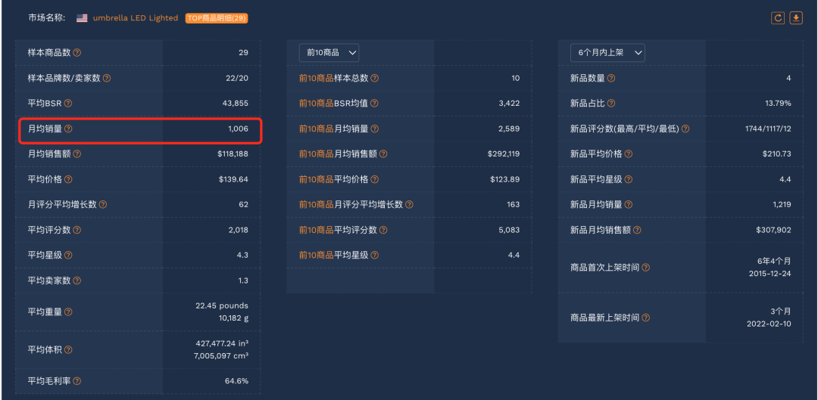Click help icon next to 平均体积
The image size is (818, 400).
tap(68, 349)
